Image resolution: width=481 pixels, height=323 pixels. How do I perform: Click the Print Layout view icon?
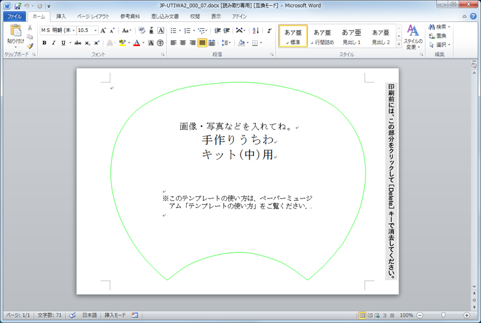[x=362, y=315]
